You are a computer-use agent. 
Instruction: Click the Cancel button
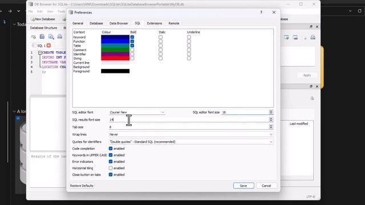click(266, 186)
